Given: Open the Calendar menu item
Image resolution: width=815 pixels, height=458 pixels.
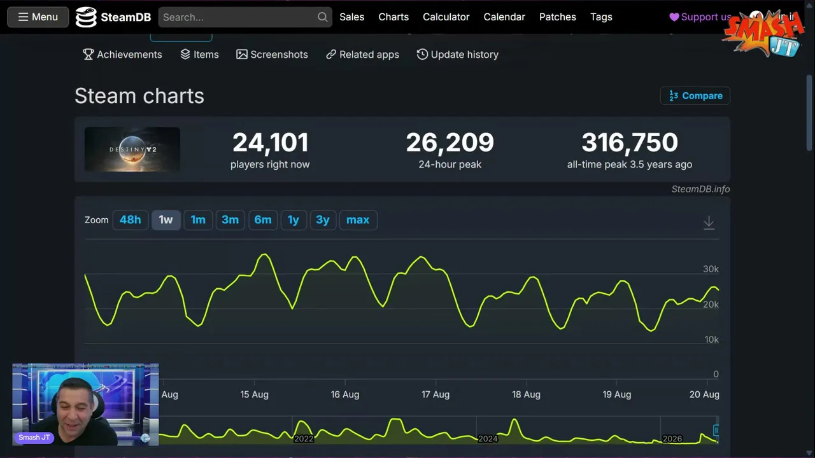Looking at the screenshot, I should 504,17.
